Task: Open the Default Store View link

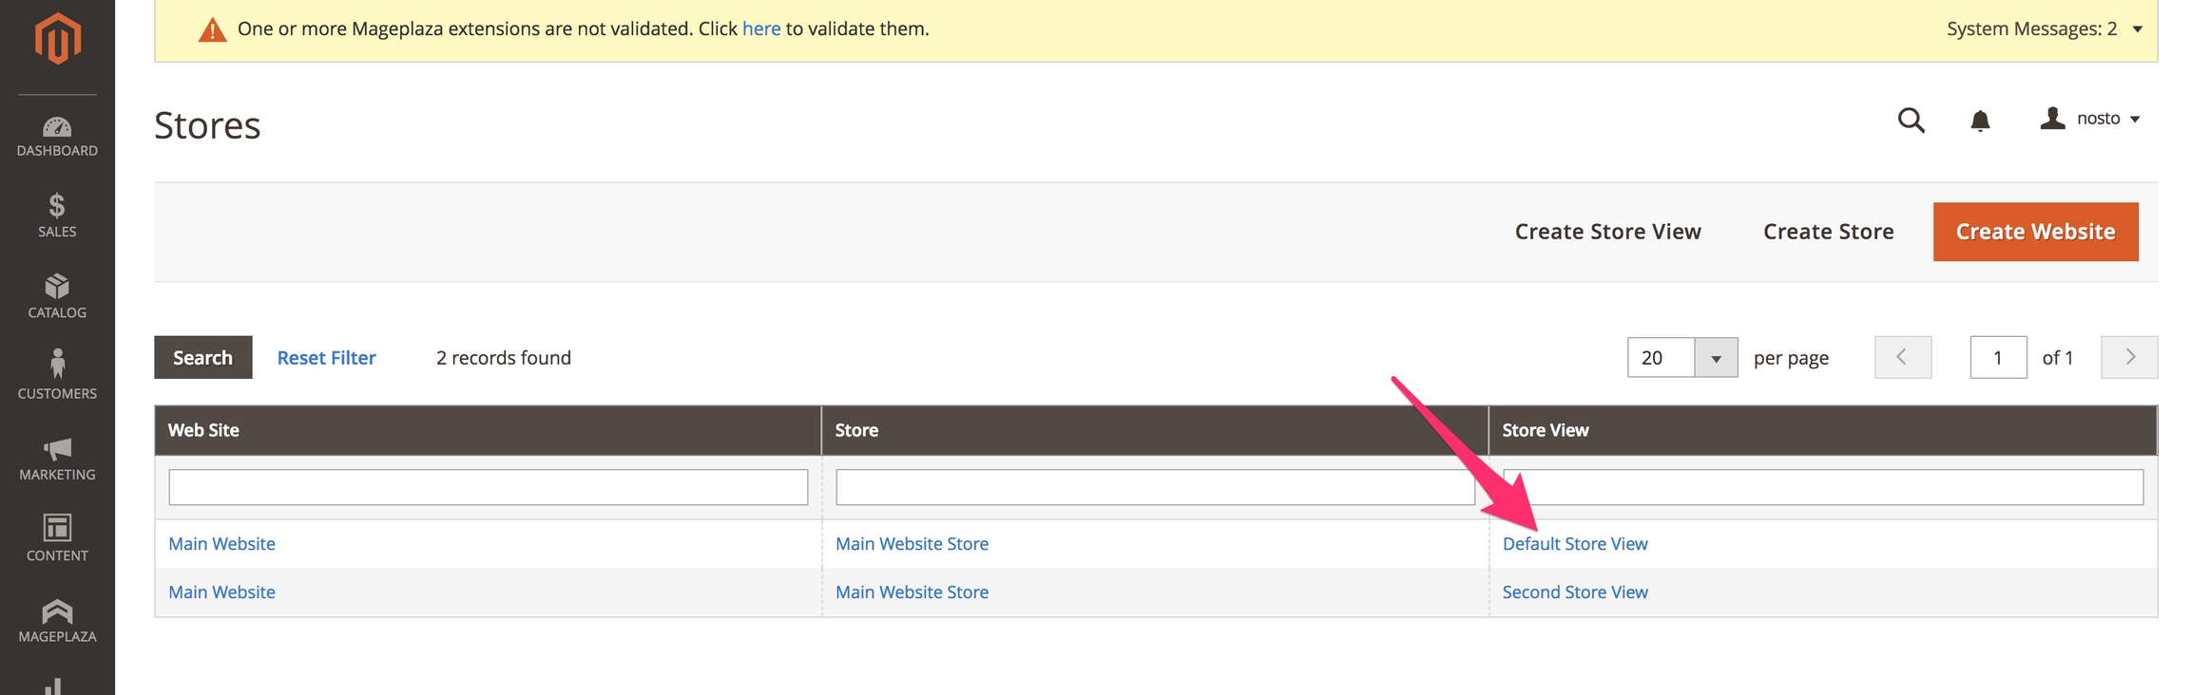Action: point(1574,544)
